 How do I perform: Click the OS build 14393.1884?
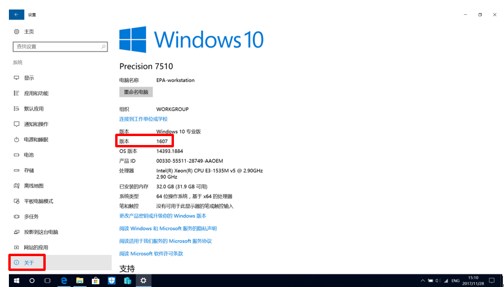point(170,151)
